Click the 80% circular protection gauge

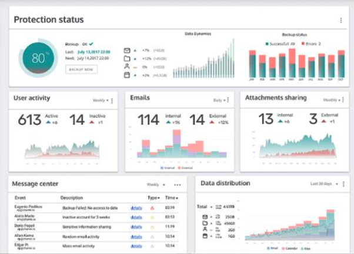pos(38,58)
